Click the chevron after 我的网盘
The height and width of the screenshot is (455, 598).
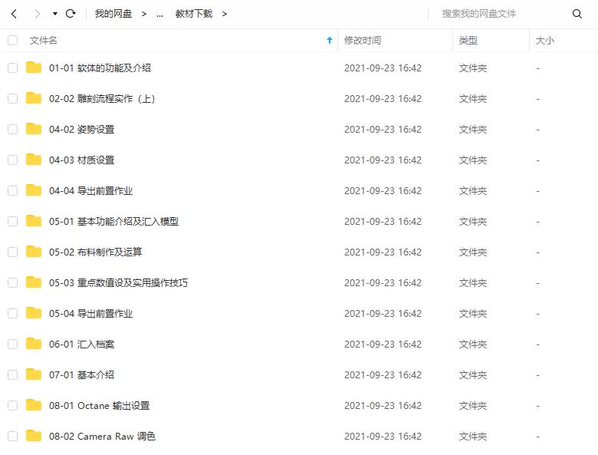click(x=144, y=14)
